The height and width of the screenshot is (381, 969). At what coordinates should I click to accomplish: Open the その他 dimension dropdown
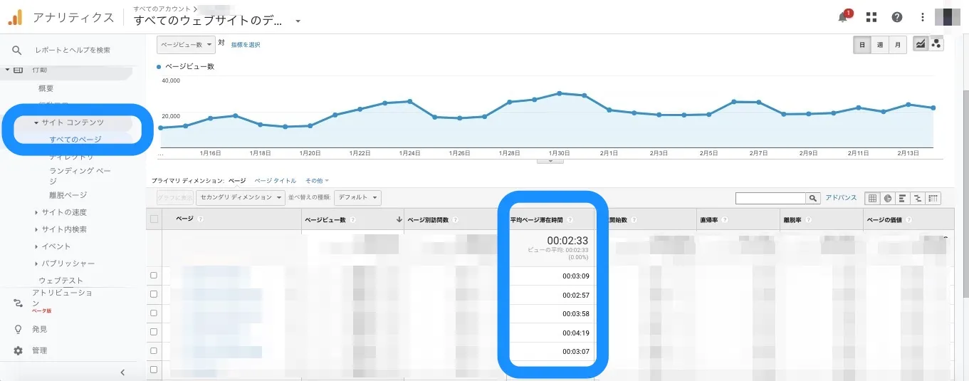click(x=317, y=181)
